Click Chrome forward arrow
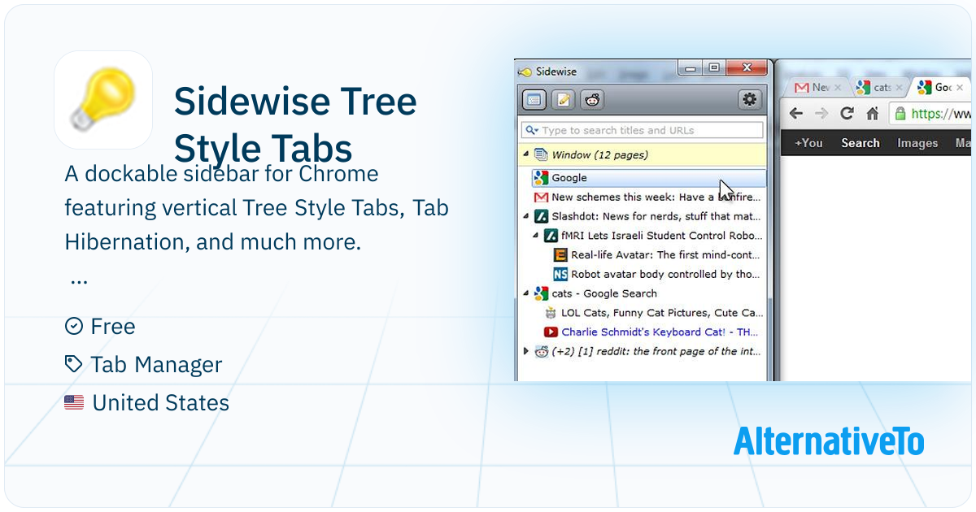The width and height of the screenshot is (976, 512). [x=821, y=113]
